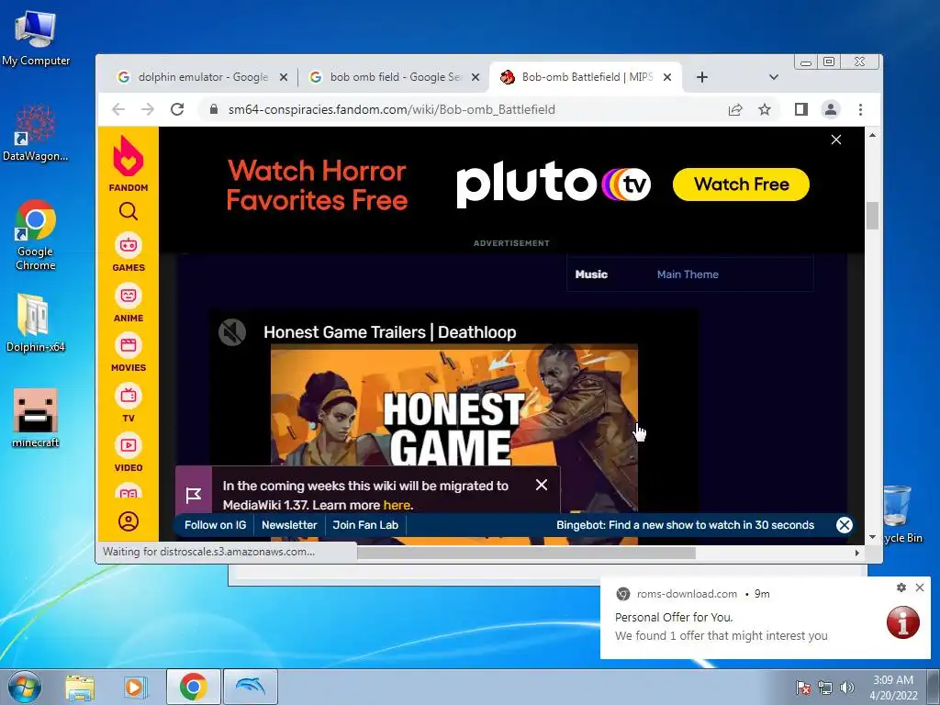Open volume control in system tray
Image resolution: width=940 pixels, height=705 pixels.
coord(847,687)
